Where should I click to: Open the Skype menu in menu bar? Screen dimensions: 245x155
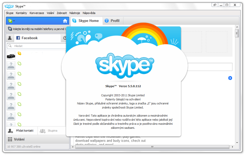click(x=9, y=13)
